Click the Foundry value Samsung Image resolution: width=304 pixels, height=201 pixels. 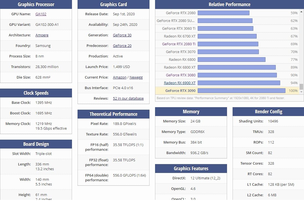tap(43, 46)
